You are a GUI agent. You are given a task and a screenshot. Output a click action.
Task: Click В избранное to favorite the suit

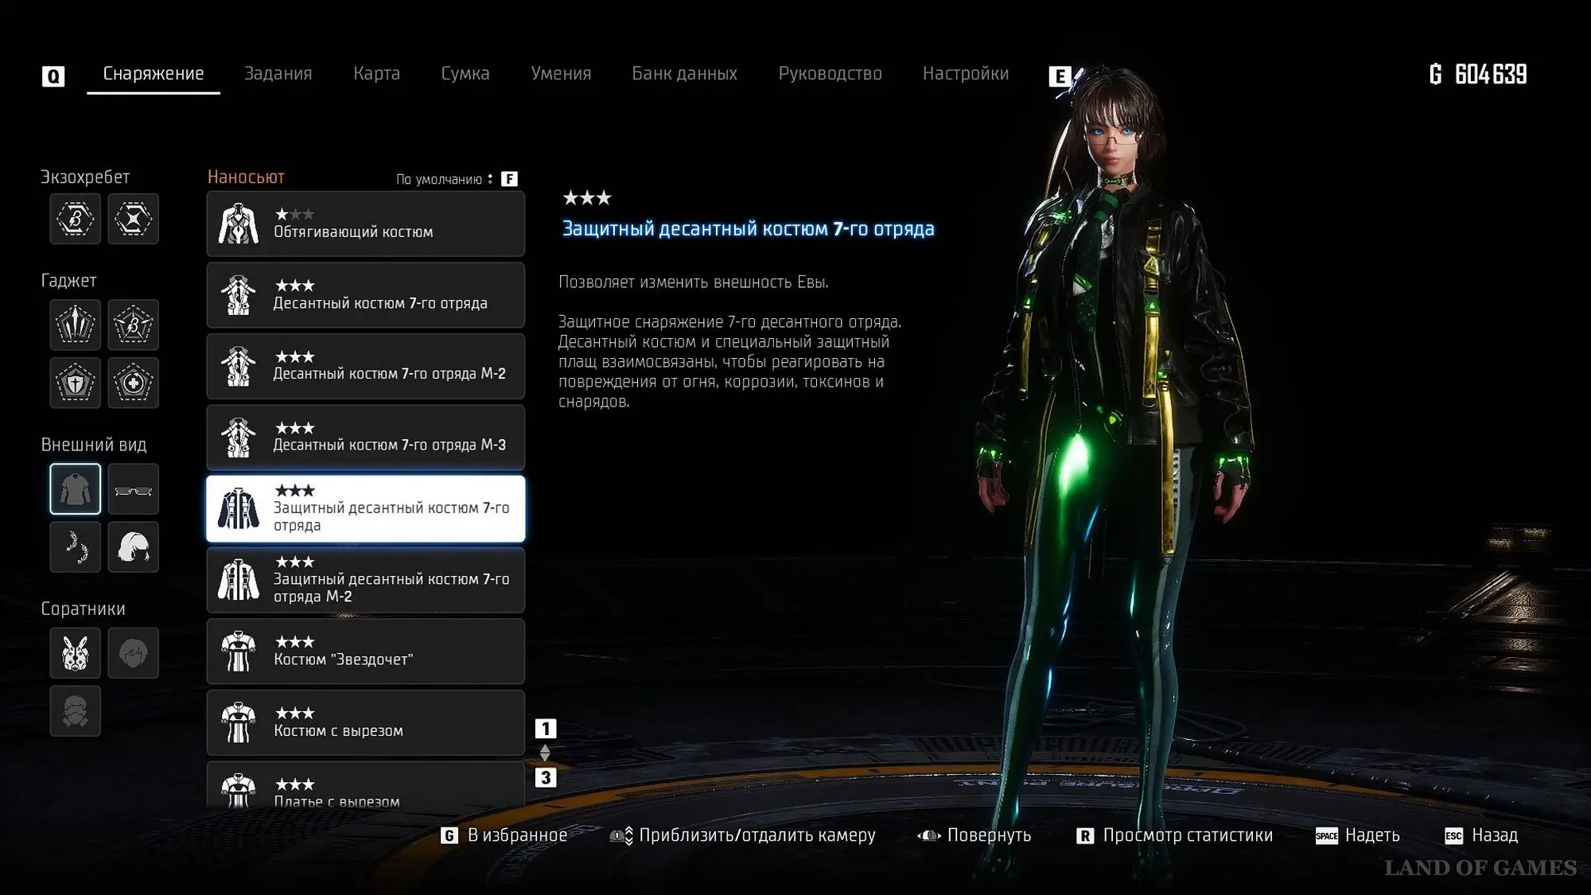point(517,835)
